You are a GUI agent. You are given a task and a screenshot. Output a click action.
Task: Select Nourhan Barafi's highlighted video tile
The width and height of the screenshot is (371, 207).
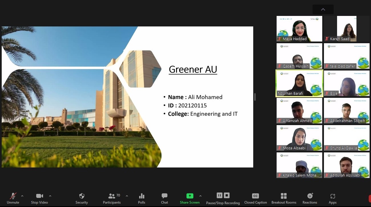[x=299, y=84]
